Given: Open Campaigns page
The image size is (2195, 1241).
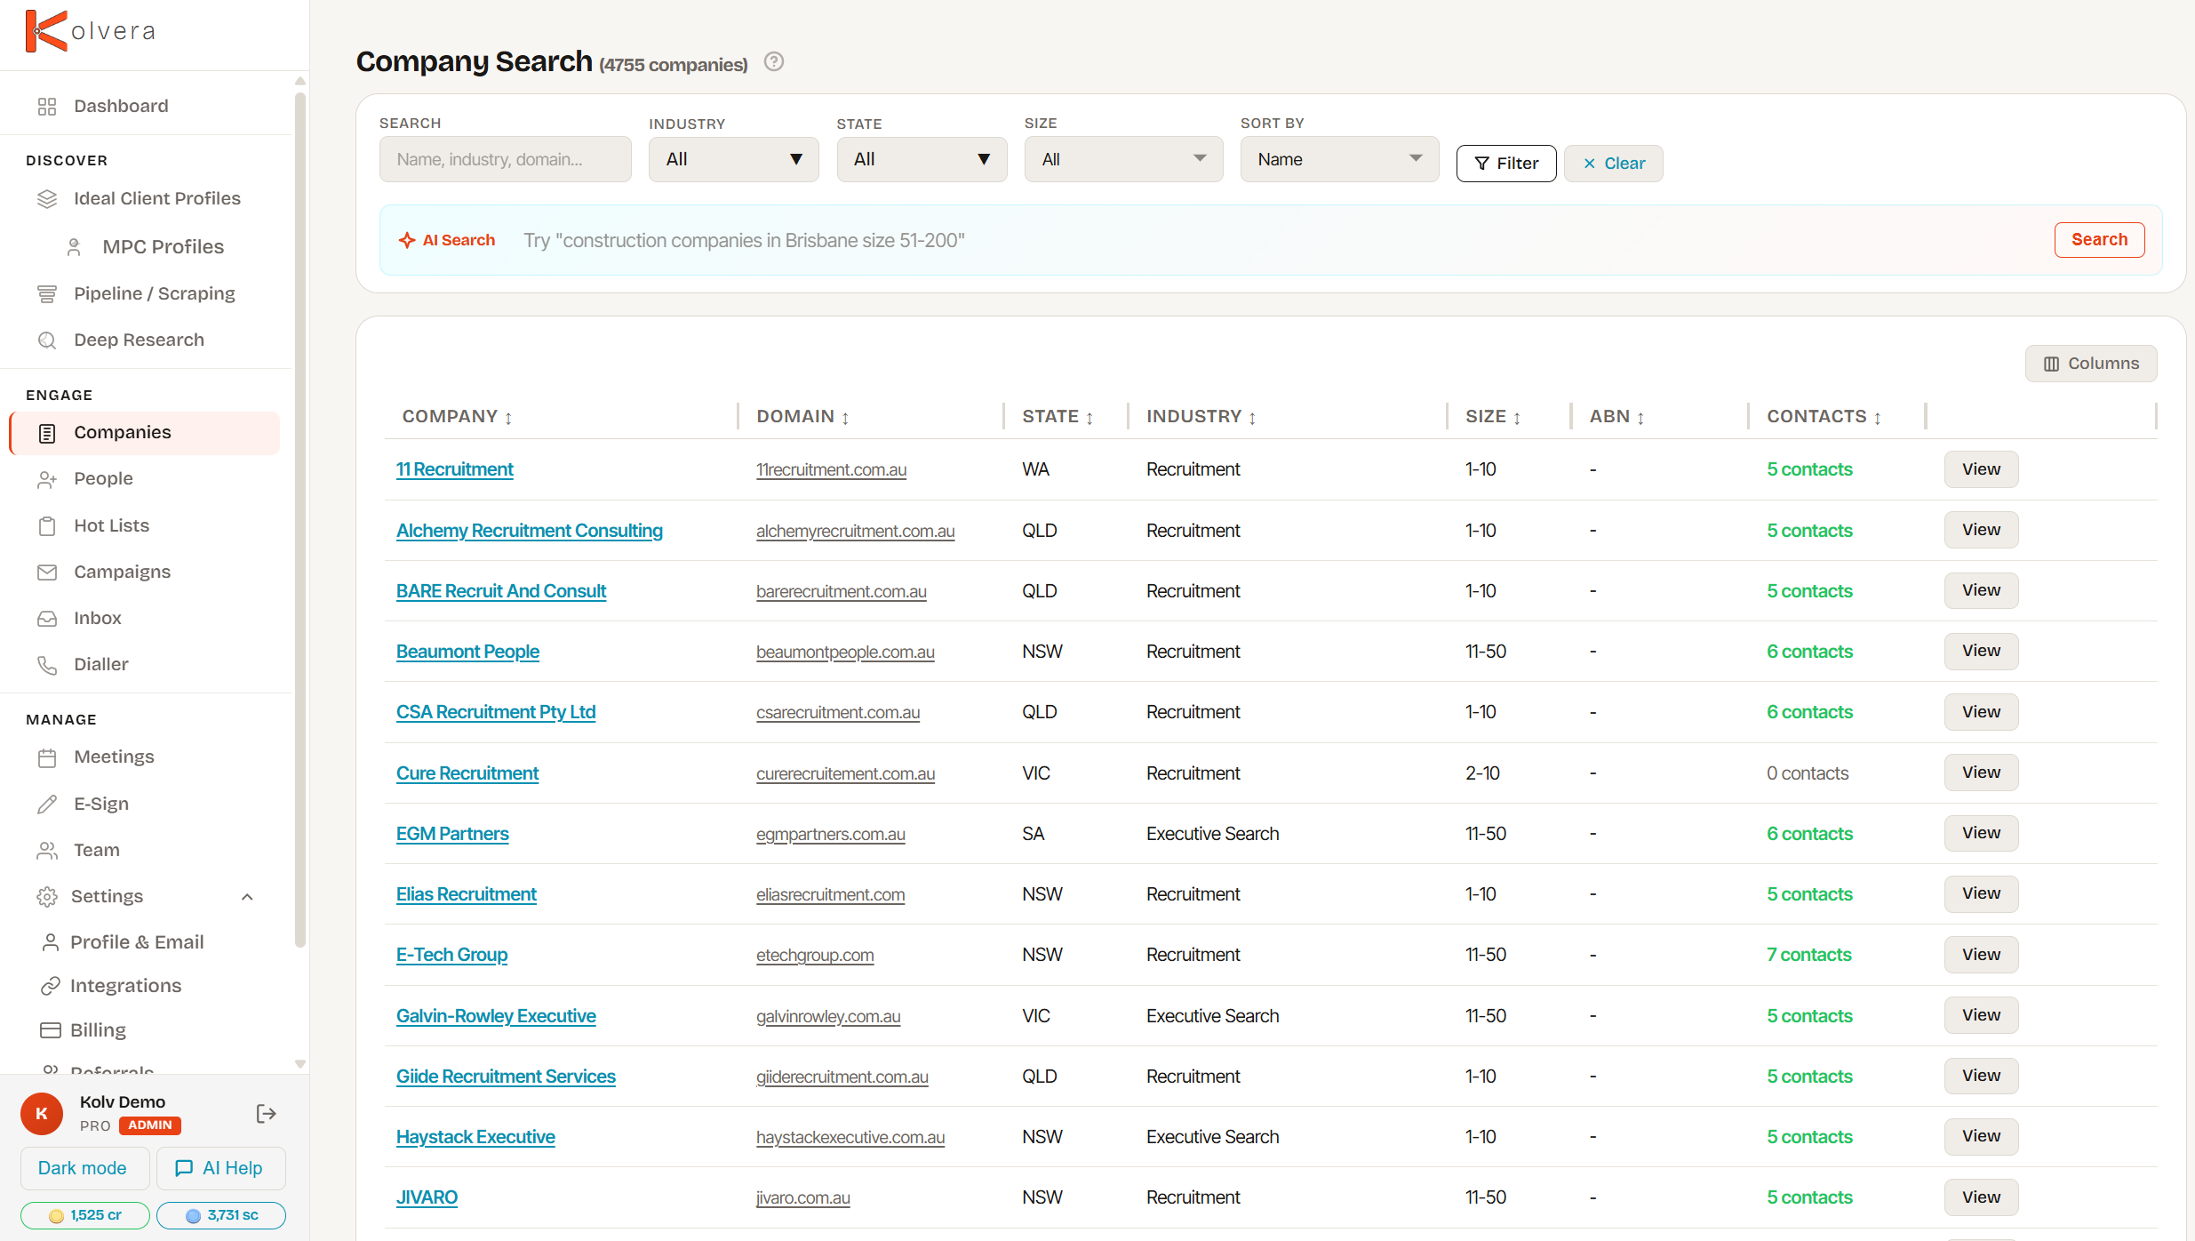Looking at the screenshot, I should tap(122, 572).
